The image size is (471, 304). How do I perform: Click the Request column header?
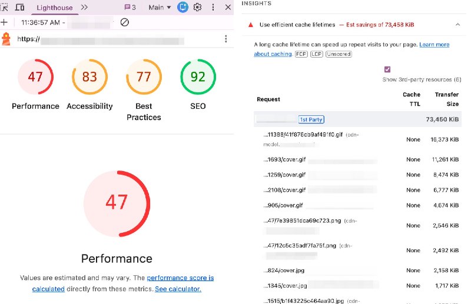[x=268, y=99]
